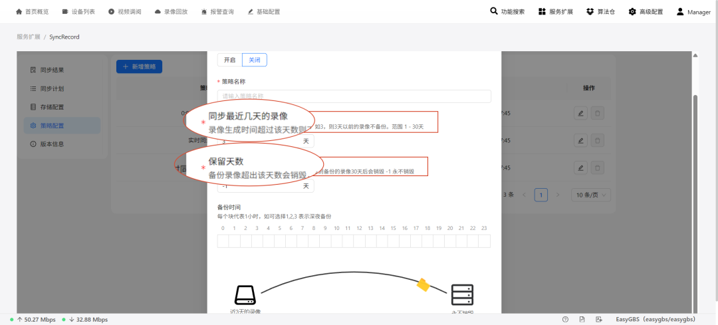This screenshot has height=325, width=718.
Task: Click the trash icon in the 实时同 row
Action: (598, 140)
